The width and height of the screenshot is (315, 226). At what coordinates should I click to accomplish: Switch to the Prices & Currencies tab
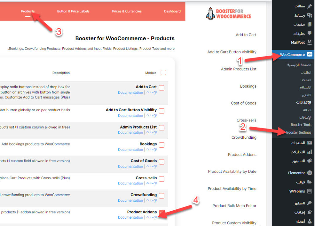(x=127, y=11)
